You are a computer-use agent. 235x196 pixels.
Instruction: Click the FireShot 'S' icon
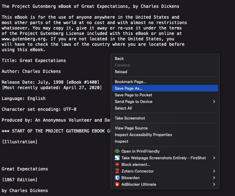coord(117,158)
